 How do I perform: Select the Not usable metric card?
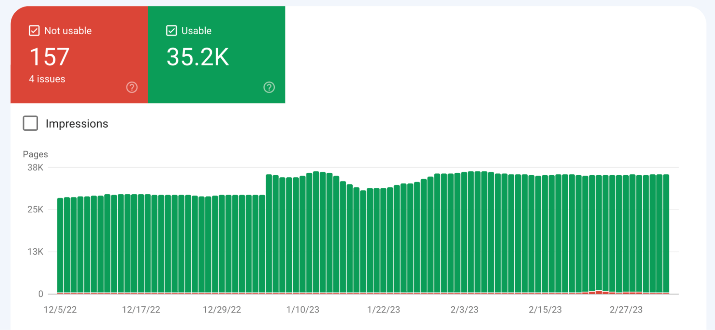[x=79, y=54]
